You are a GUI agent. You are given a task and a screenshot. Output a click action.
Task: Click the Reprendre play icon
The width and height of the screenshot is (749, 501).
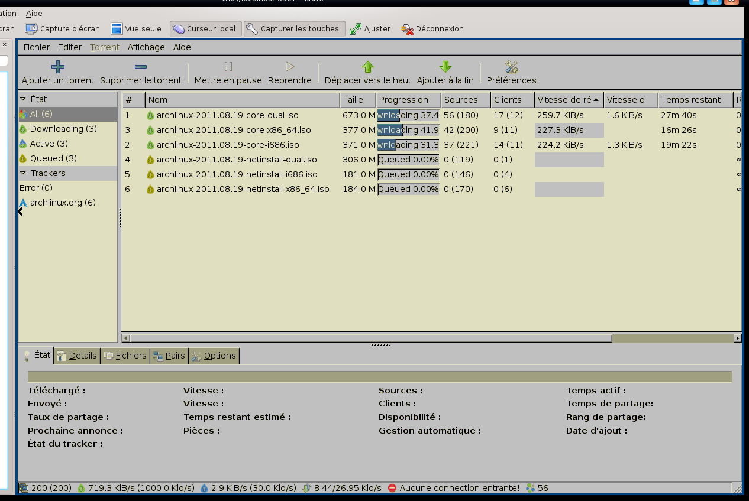pos(289,67)
